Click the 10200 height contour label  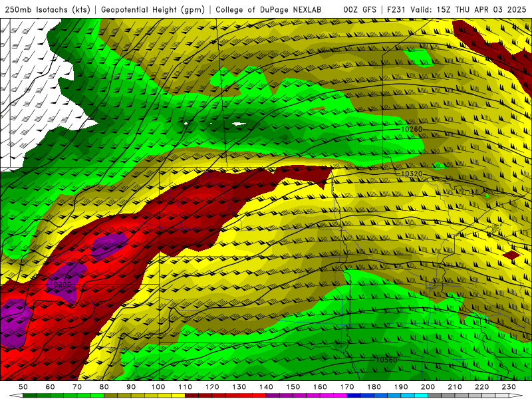coord(60,285)
